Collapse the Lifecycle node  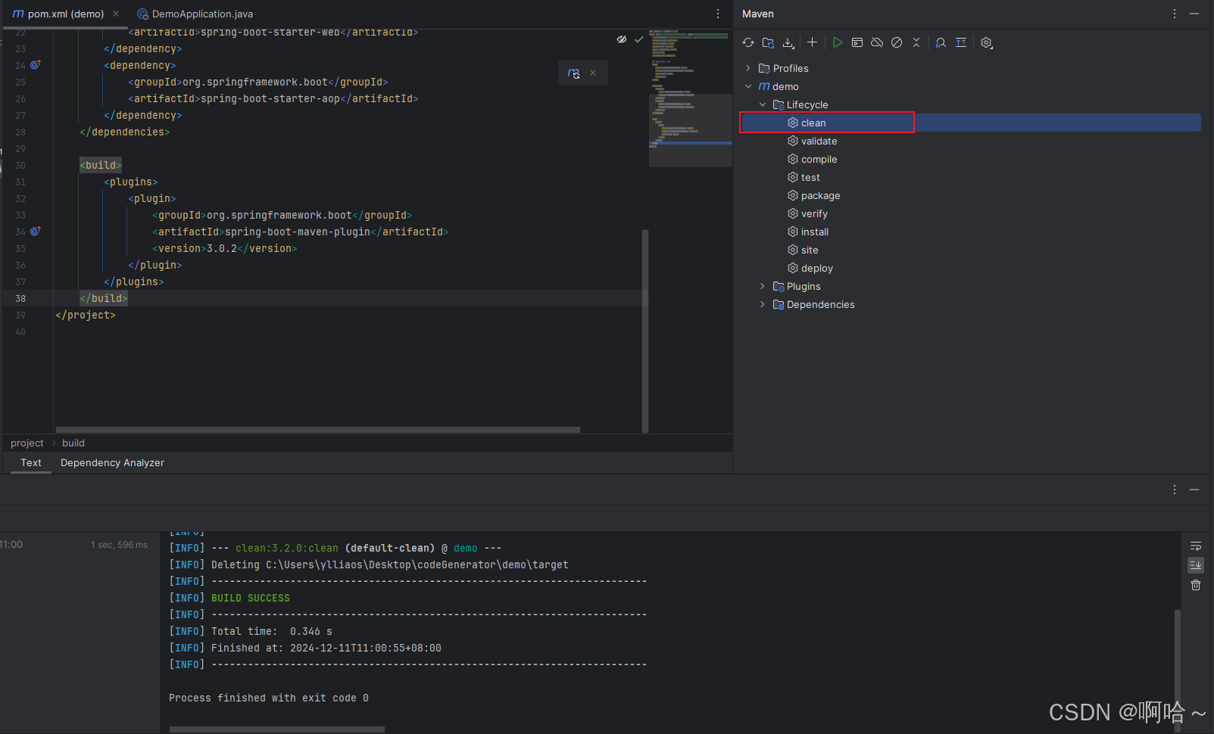coord(762,104)
